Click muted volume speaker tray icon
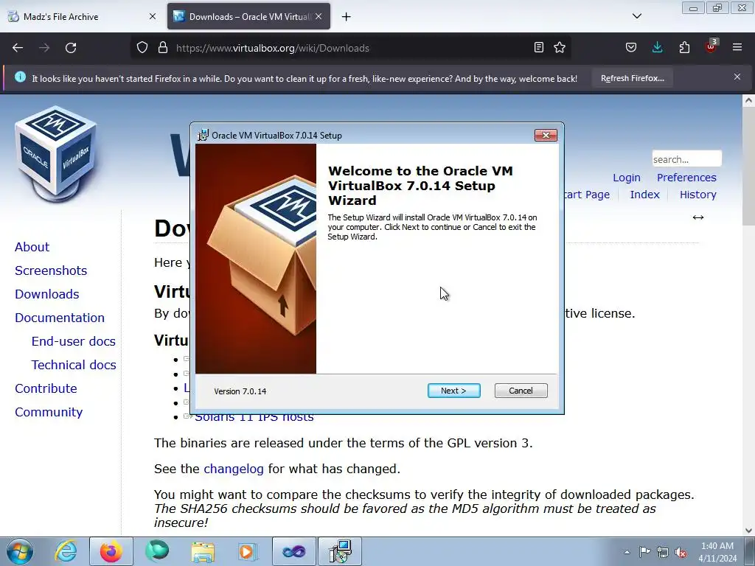The height and width of the screenshot is (566, 755). point(681,552)
